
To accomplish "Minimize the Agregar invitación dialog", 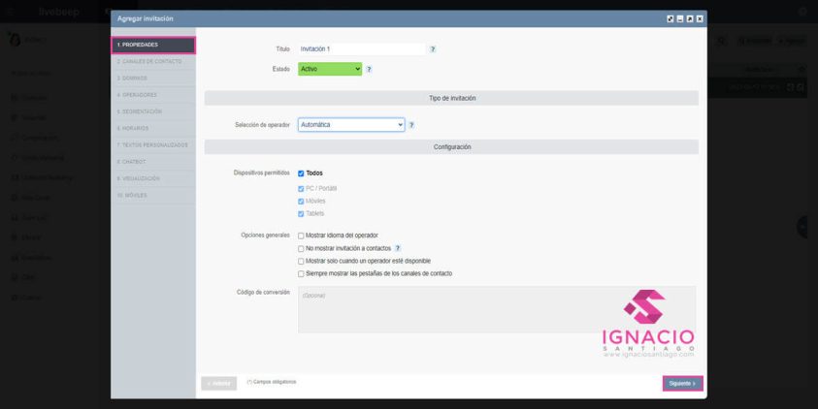I will click(680, 18).
